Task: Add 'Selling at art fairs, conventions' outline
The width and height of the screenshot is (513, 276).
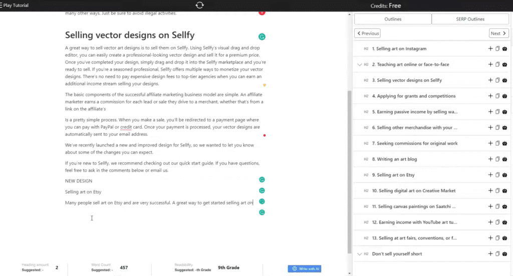Action: [490, 238]
